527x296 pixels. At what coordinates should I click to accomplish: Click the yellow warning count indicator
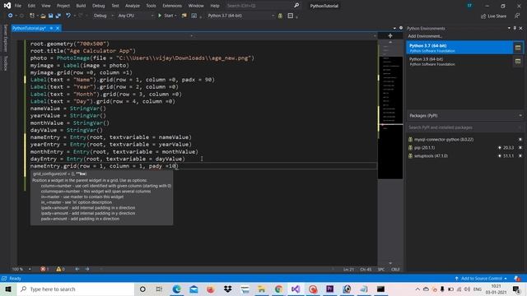click(x=60, y=269)
